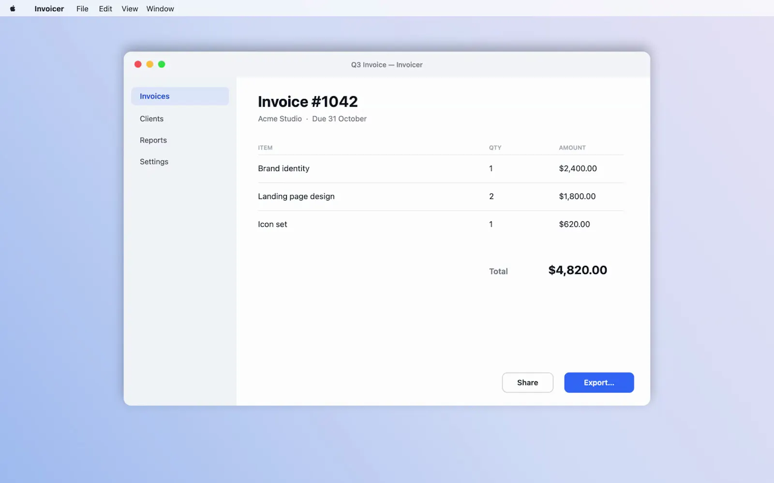774x483 pixels.
Task: Open the File menu
Action: (x=82, y=9)
